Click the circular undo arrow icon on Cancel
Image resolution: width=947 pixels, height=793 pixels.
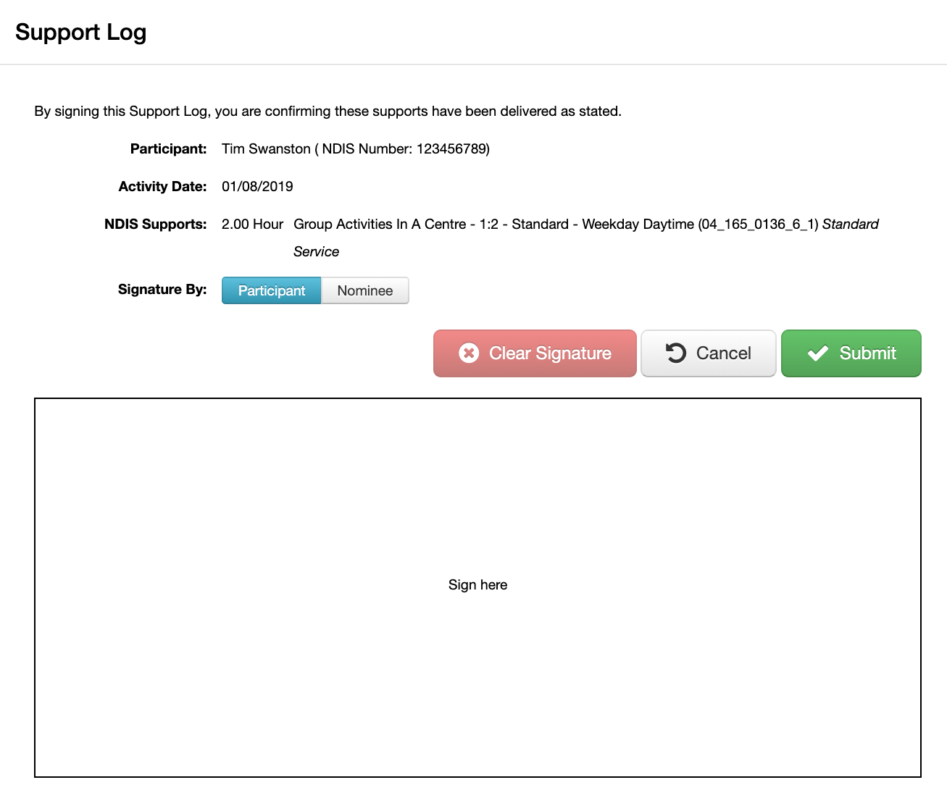pyautogui.click(x=675, y=353)
